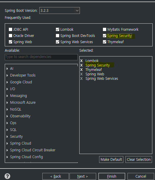This screenshot has width=155, height=180.
Task: Expand the Messaging category
Action: tap(7, 96)
